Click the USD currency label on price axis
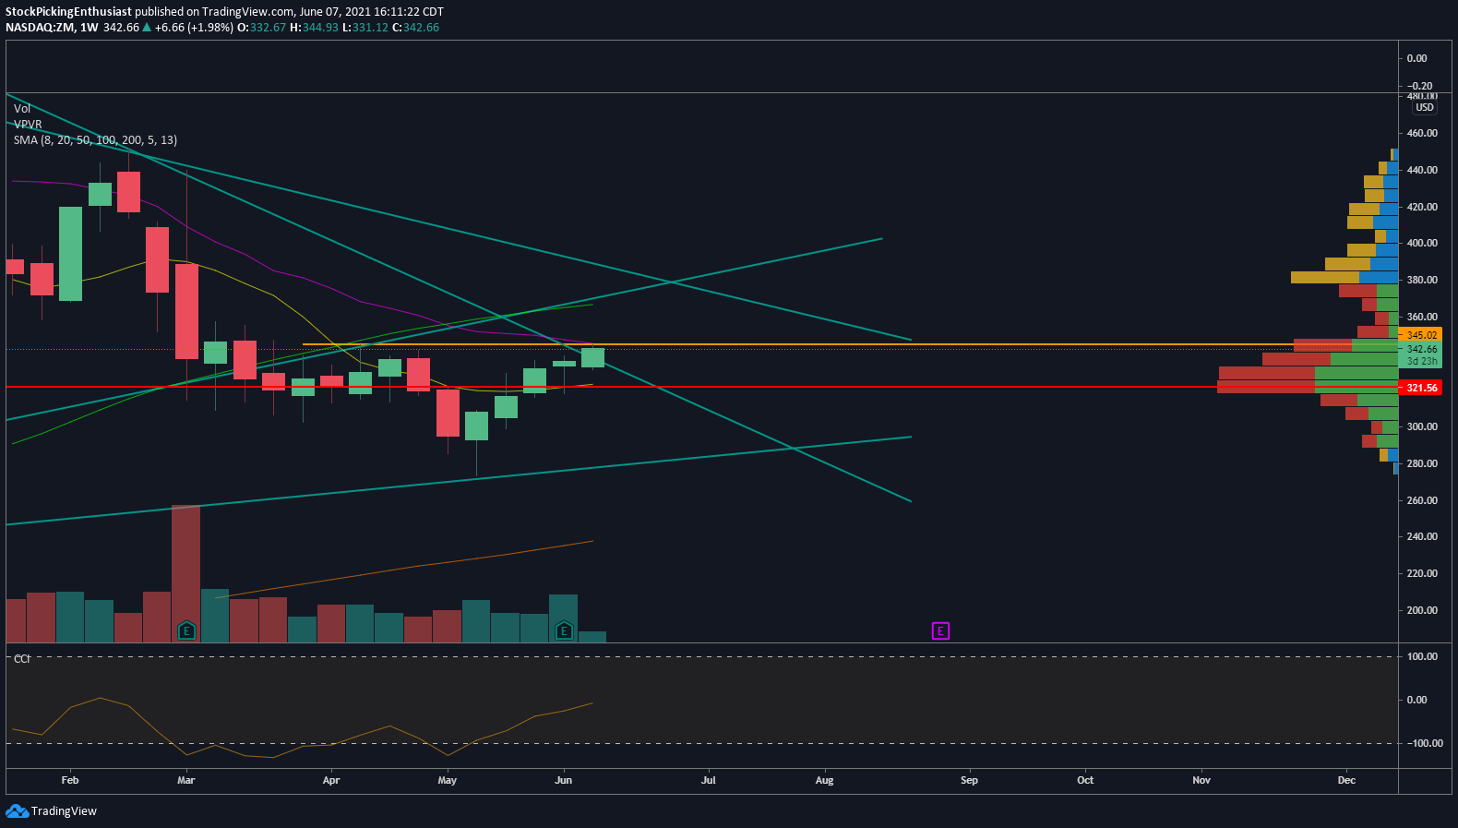The height and width of the screenshot is (828, 1458). 1425,107
